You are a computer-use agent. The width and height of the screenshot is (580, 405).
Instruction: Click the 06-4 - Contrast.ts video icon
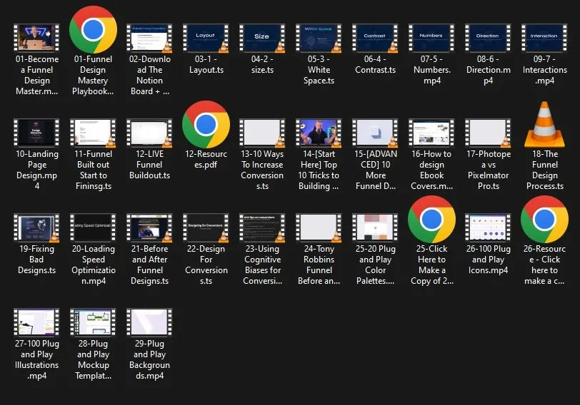(375, 37)
